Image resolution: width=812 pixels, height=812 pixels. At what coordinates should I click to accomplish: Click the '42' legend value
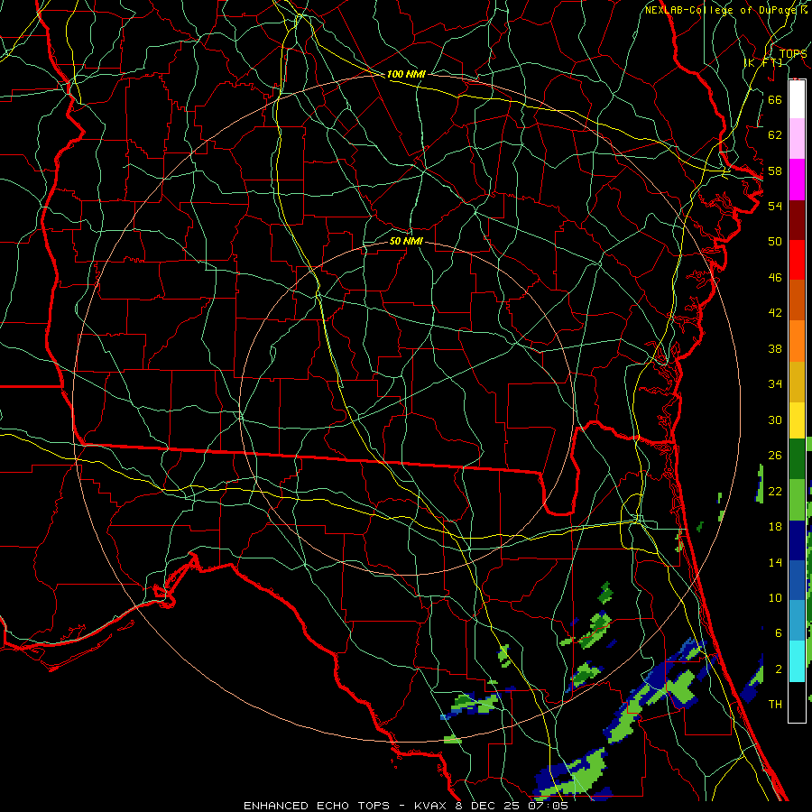click(775, 312)
